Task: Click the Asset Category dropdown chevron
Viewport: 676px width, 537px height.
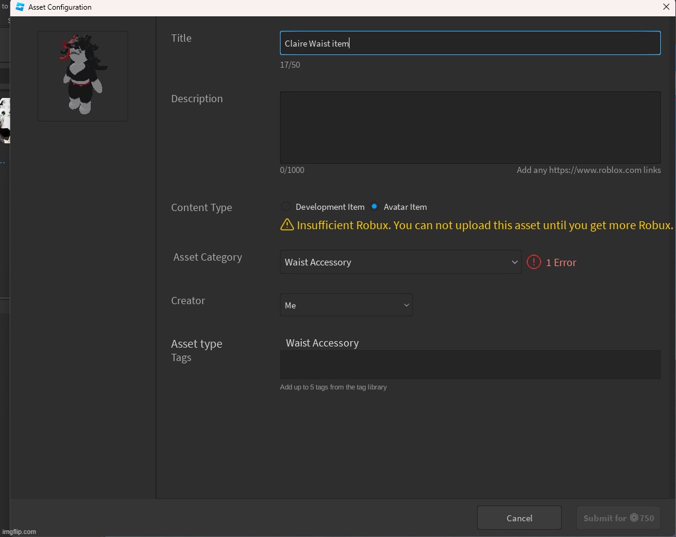Action: 515,262
